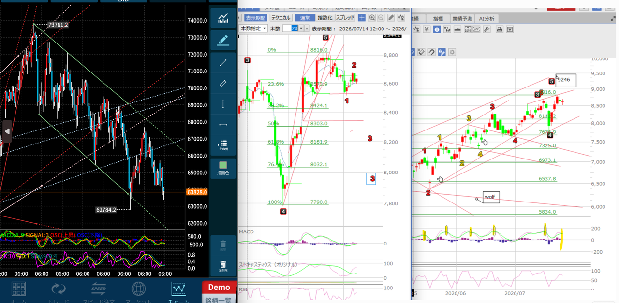619x303 pixels.
Task: Open the マーケット tab
Action: (x=139, y=292)
